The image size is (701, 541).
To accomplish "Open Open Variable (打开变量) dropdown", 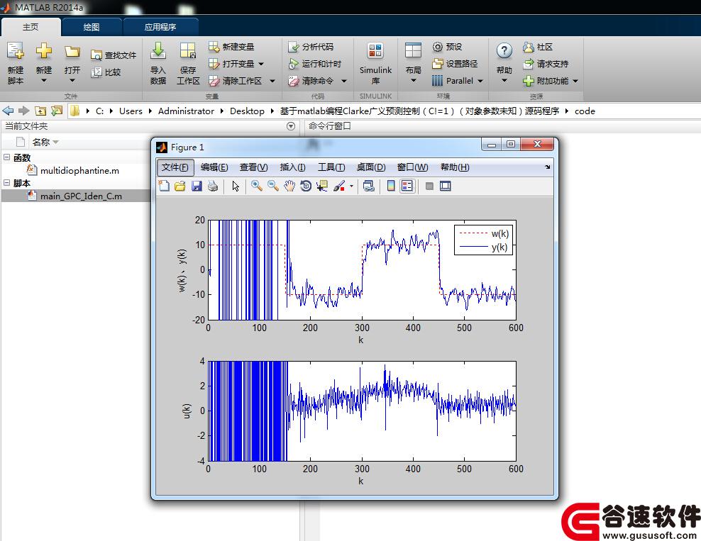I will (261, 64).
